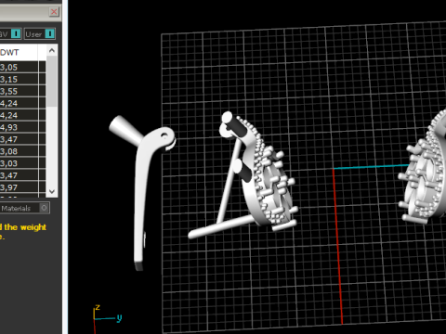Select the 3,05 weight row
This screenshot has width=446, height=334.
[22, 67]
